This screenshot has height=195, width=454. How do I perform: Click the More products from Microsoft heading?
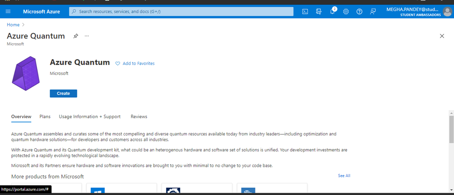47,176
